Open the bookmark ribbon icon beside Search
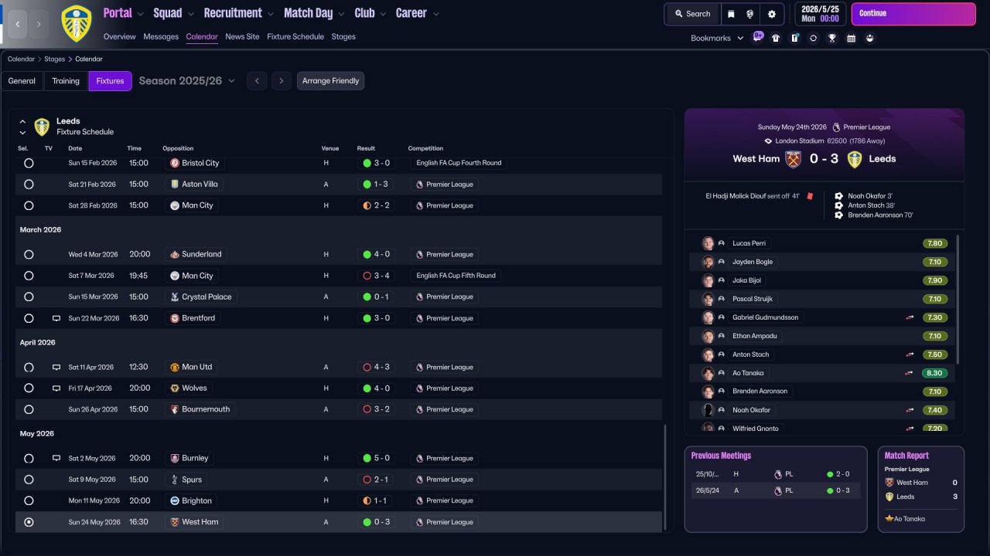The width and height of the screenshot is (990, 556). click(x=732, y=14)
